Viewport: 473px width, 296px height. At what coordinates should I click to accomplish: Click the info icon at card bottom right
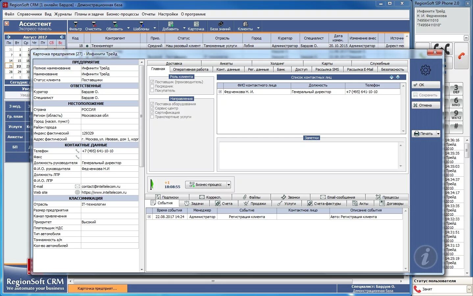coord(426,256)
